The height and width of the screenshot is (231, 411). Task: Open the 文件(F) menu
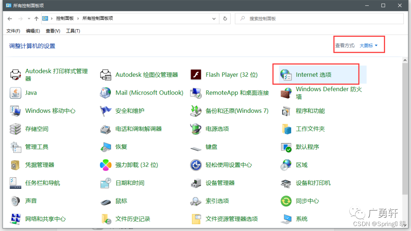pos(13,31)
